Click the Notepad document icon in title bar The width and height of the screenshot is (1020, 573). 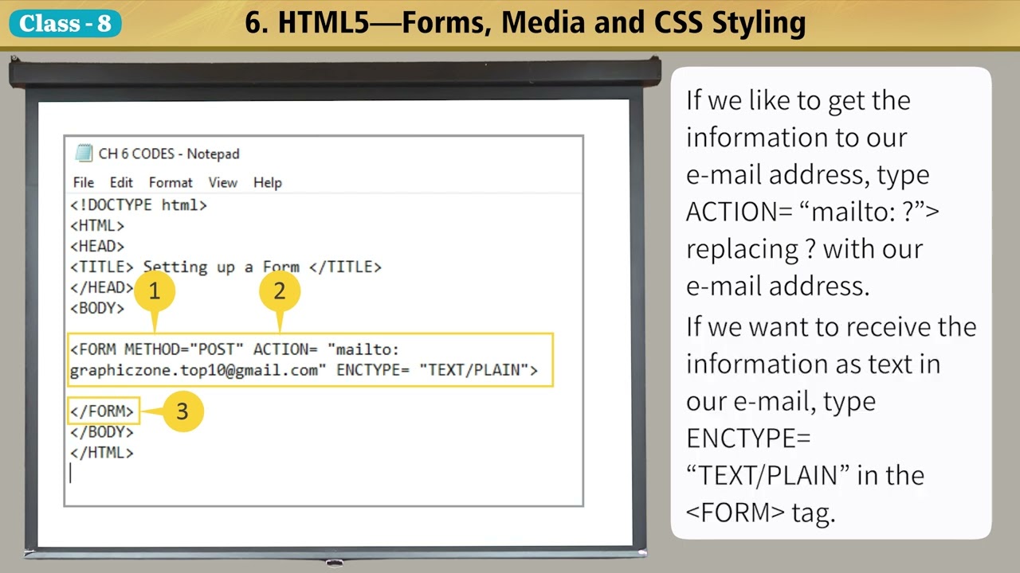click(x=83, y=154)
